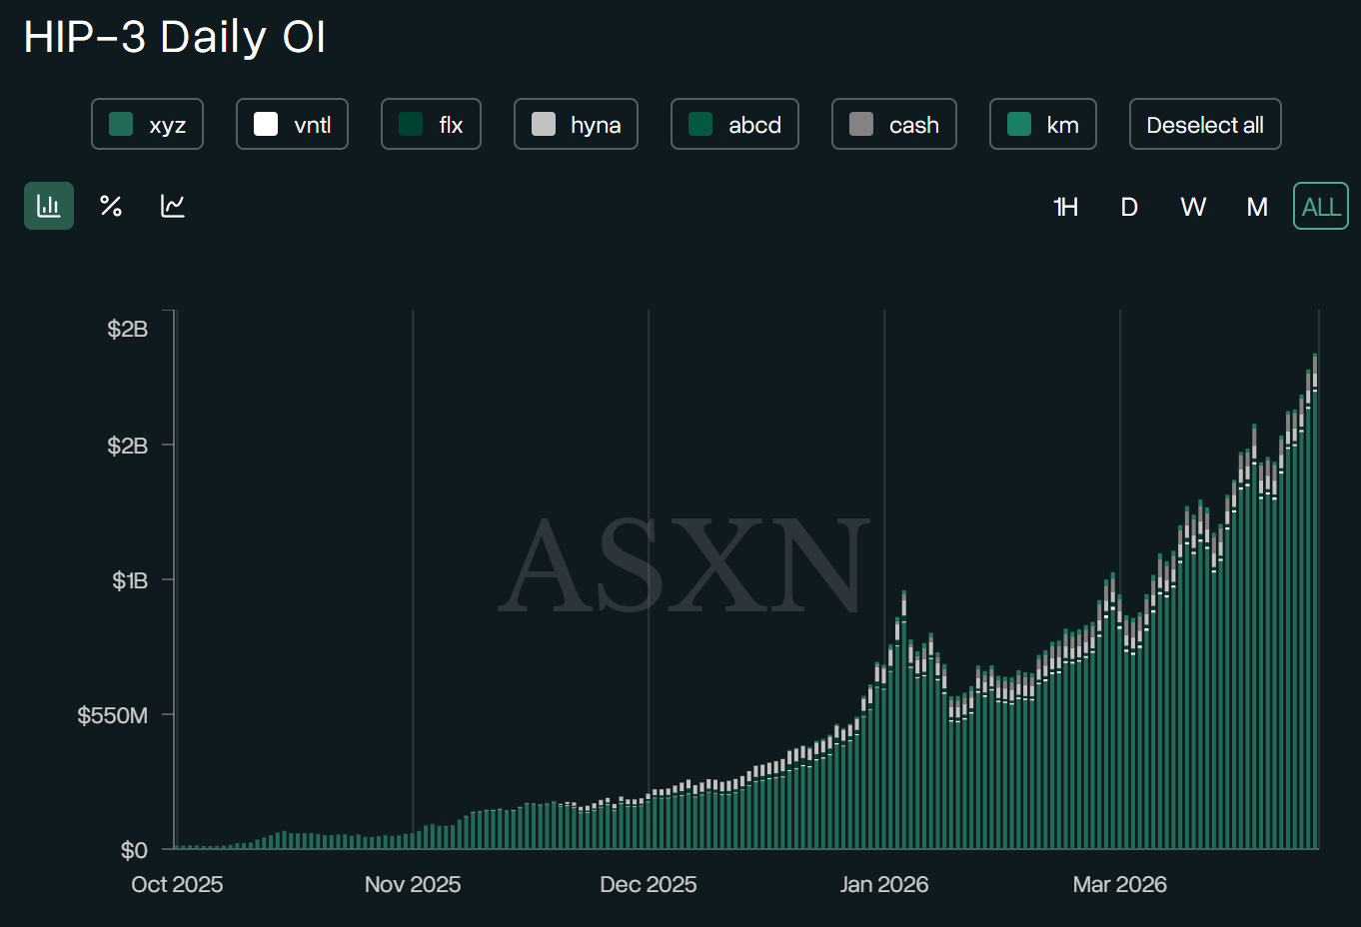Image resolution: width=1361 pixels, height=927 pixels.
Task: Switch to 1H timeframe
Action: click(1065, 206)
